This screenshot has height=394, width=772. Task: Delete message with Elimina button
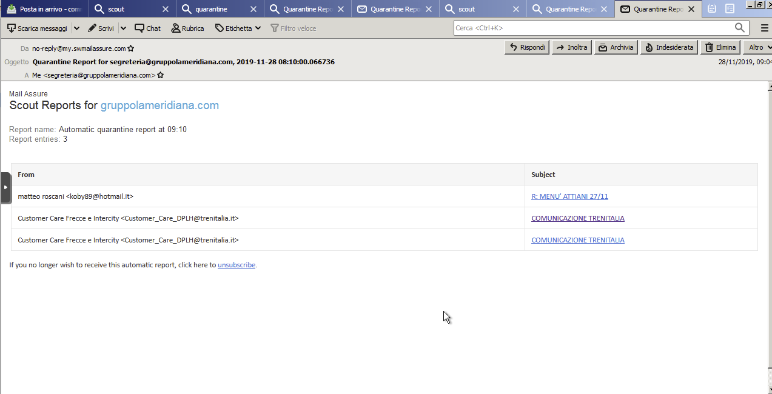click(720, 47)
